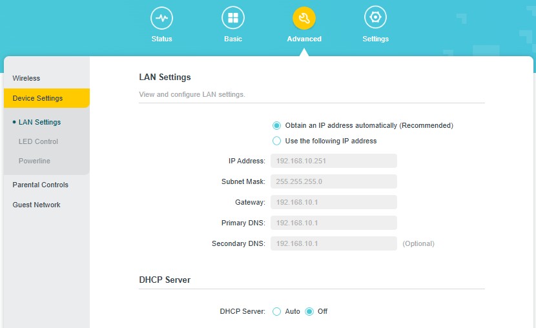Set DHCP Server to Off
The width and height of the screenshot is (536, 328).
(x=309, y=312)
